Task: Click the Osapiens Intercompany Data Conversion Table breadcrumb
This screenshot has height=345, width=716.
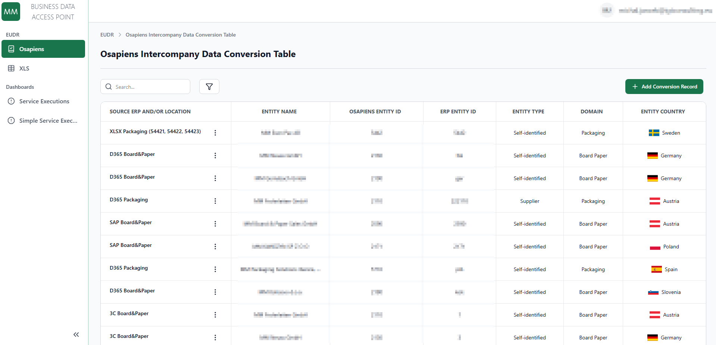Action: 181,35
